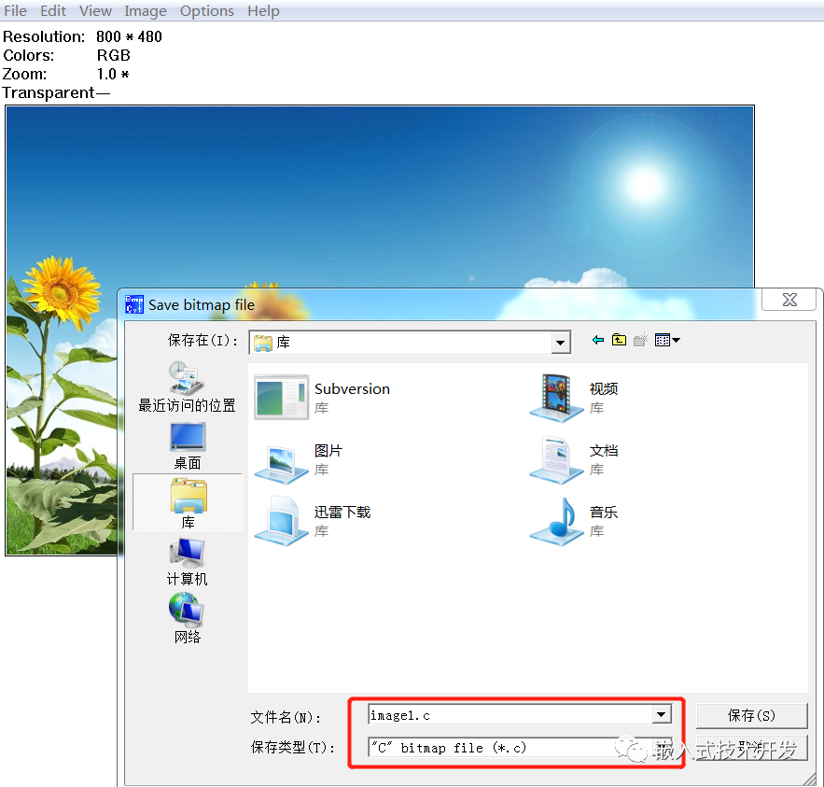824x787 pixels.
Task: Click the 保存类型(T): label
Action: [x=293, y=747]
